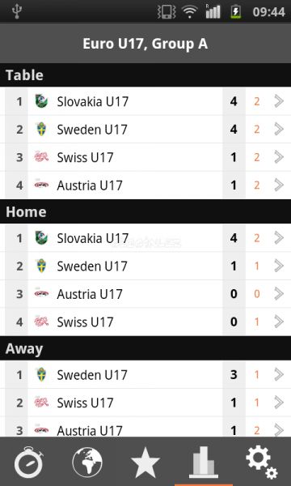This screenshot has height=486, width=291.
Task: Tap the Away section header
Action: [145, 348]
